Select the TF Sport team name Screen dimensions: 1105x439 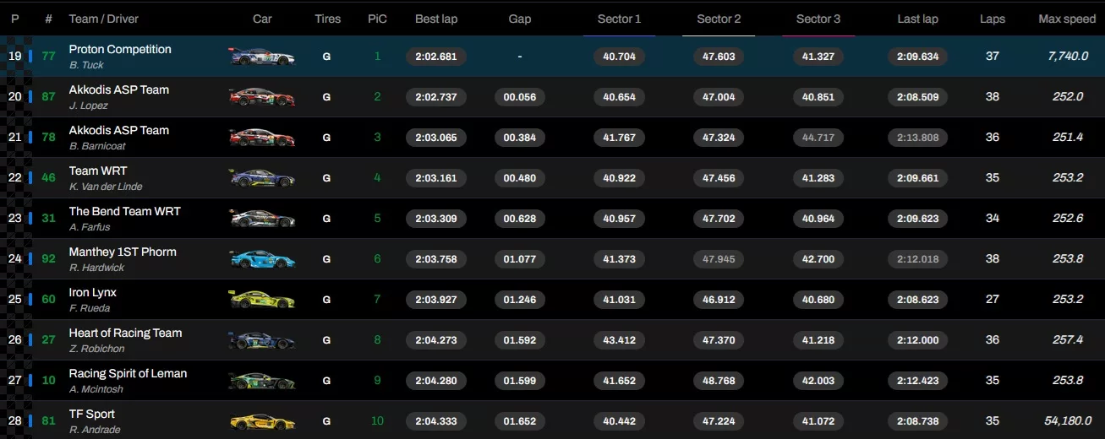pos(91,414)
